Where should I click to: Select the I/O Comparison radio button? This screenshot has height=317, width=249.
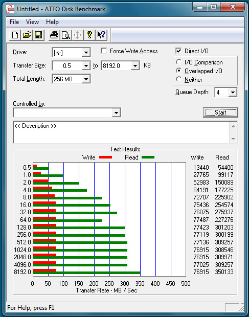coord(178,62)
